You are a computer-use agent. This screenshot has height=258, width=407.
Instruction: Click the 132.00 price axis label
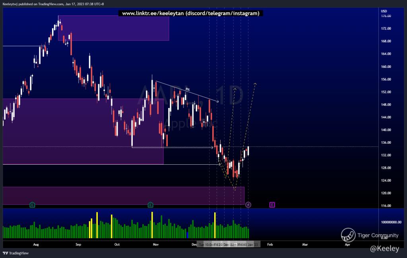click(386, 155)
